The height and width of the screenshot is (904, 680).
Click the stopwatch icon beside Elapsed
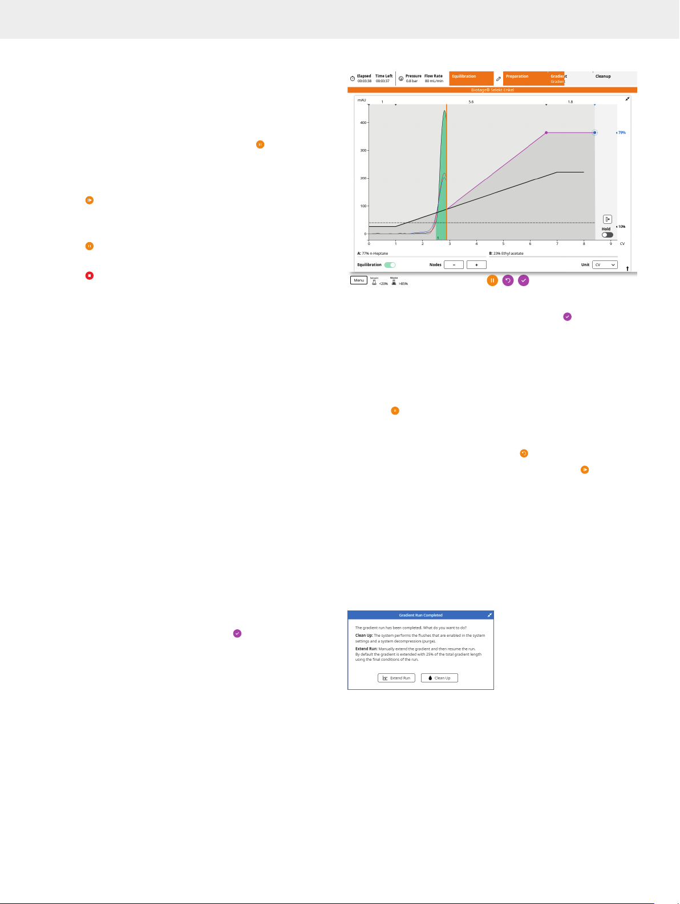click(353, 79)
